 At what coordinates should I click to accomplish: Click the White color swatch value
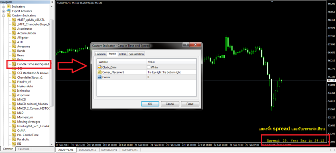point(149,67)
